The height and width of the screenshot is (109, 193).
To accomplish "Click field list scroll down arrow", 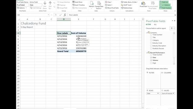I will point(174,64).
